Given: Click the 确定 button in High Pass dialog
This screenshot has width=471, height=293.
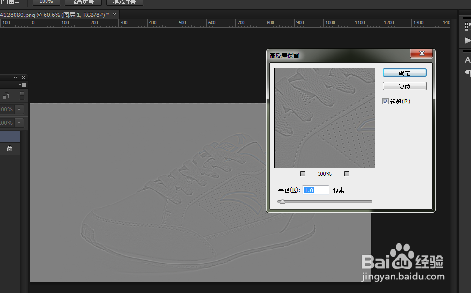Looking at the screenshot, I should pos(405,73).
